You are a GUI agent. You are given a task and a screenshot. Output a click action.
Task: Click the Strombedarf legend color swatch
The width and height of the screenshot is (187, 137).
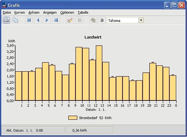coord(73,118)
